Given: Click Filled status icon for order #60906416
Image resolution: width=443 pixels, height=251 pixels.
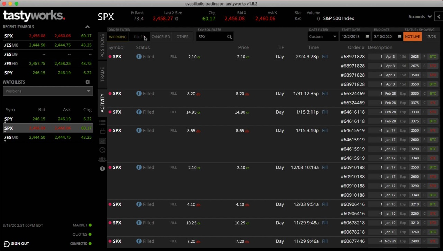Looking at the screenshot, I should click(x=139, y=204).
